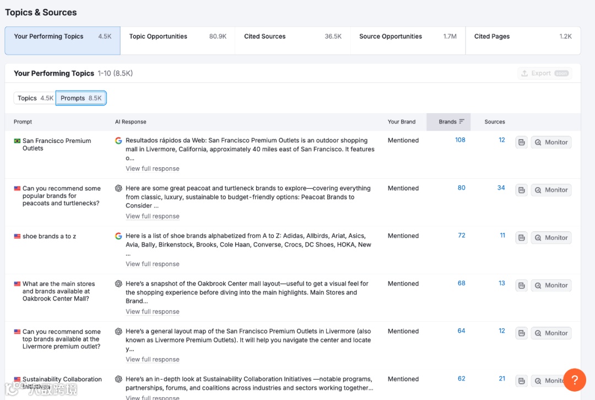Click the Export button

click(x=544, y=73)
